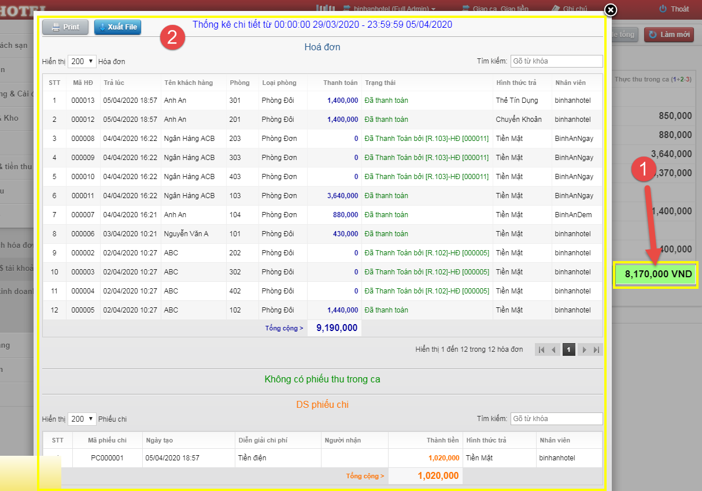
Task: Open expense voucher rows-per-page dropdown
Action: (x=82, y=419)
